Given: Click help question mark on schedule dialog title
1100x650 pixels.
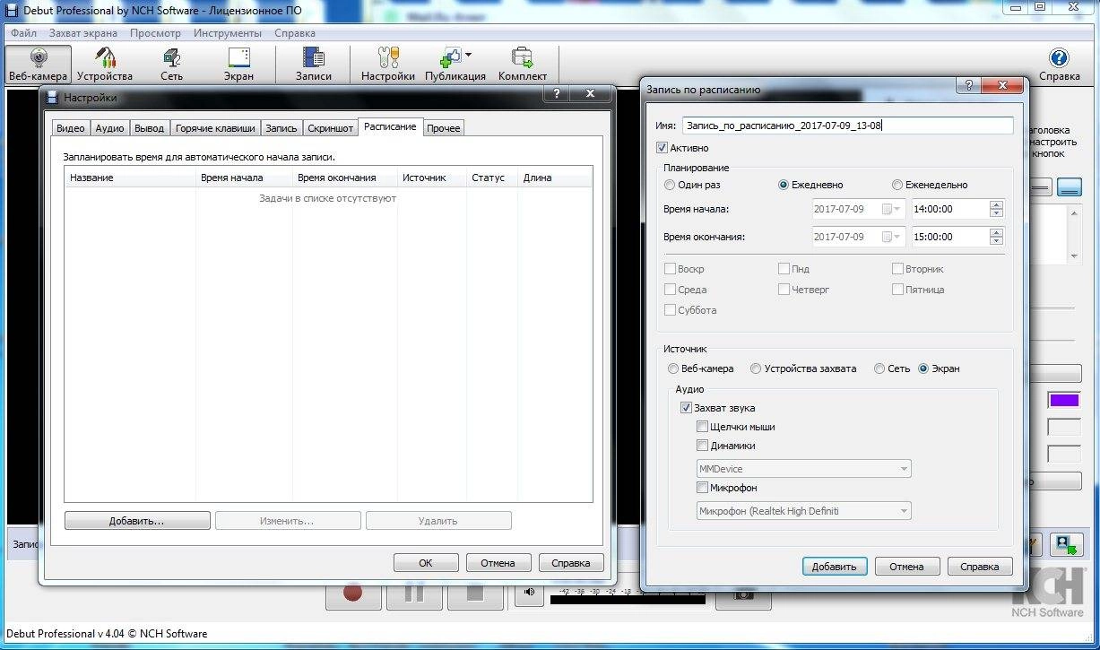Looking at the screenshot, I should tap(968, 86).
